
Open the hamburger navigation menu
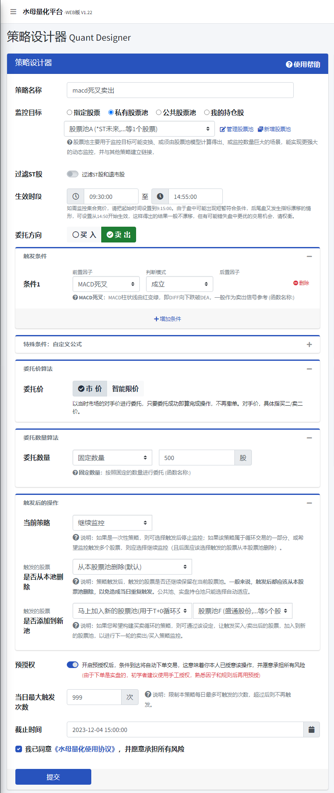pyautogui.click(x=13, y=12)
